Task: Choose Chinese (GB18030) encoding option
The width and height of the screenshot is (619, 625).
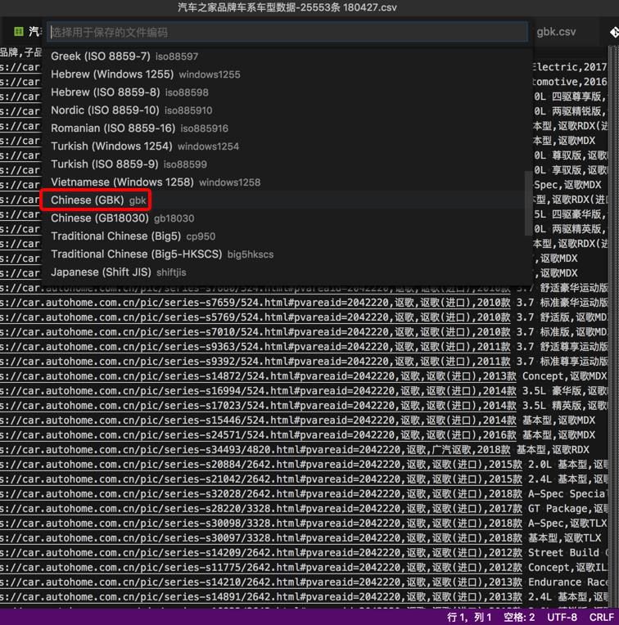Action: tap(287, 218)
